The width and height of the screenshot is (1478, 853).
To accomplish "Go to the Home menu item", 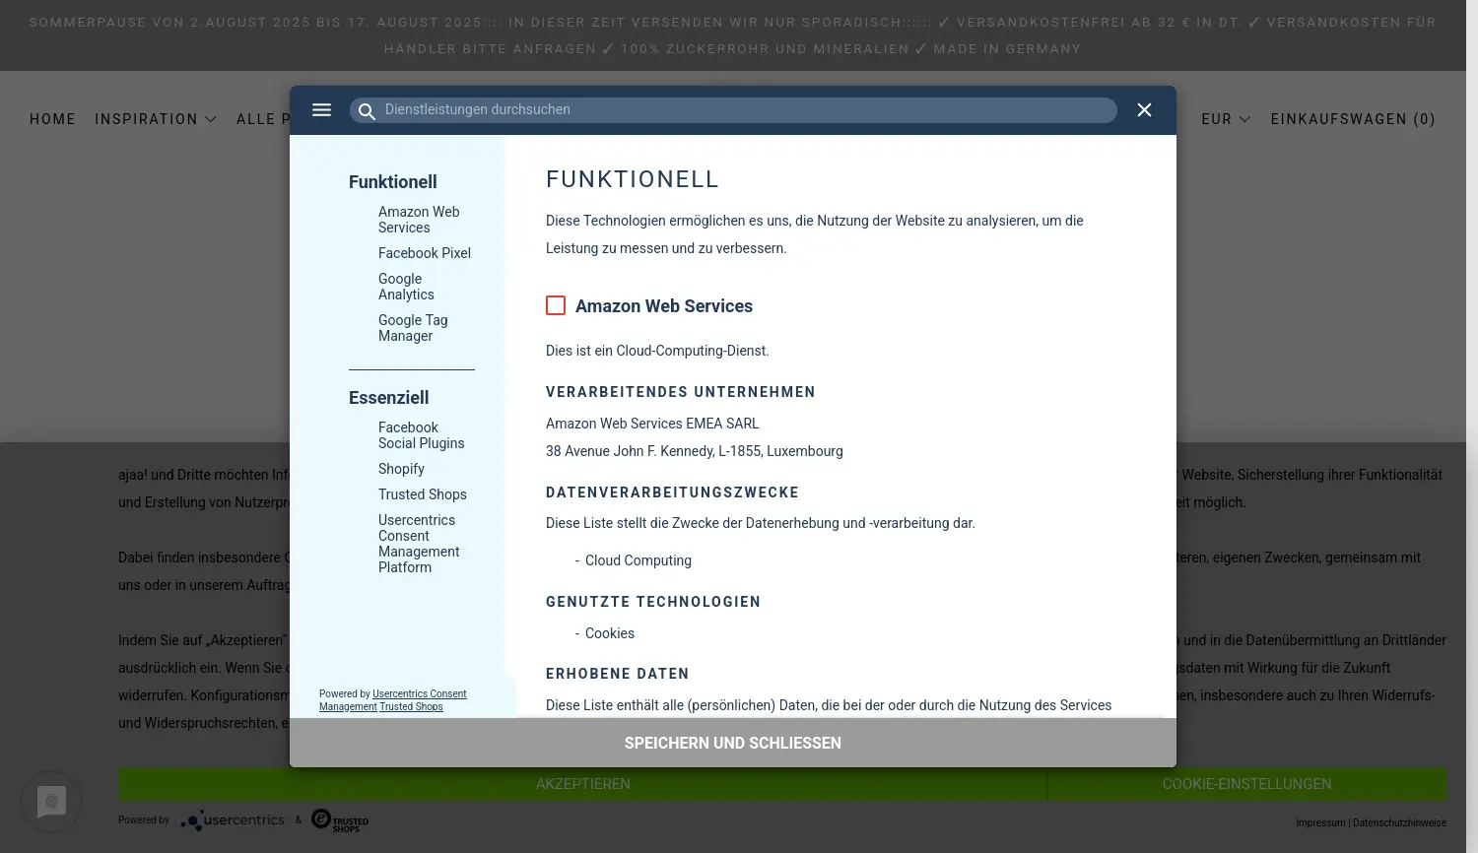I will pyautogui.click(x=53, y=119).
